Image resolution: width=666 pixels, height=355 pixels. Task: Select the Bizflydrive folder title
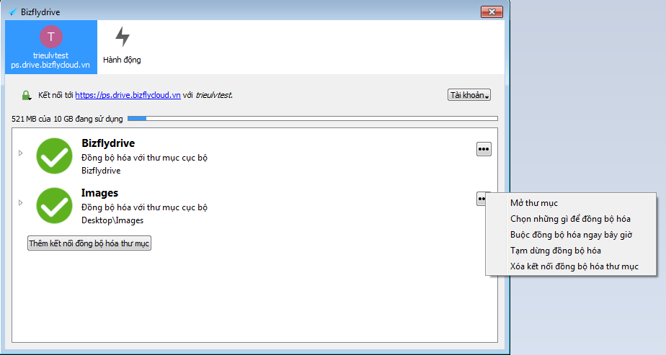108,143
